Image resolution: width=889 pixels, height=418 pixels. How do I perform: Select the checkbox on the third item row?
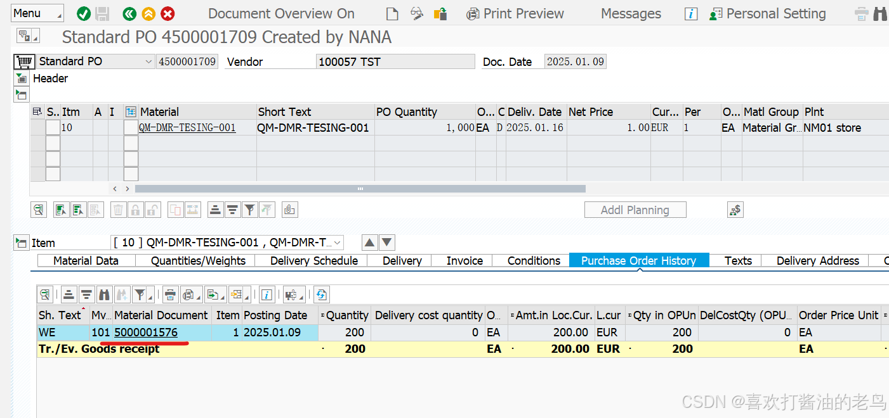52,158
